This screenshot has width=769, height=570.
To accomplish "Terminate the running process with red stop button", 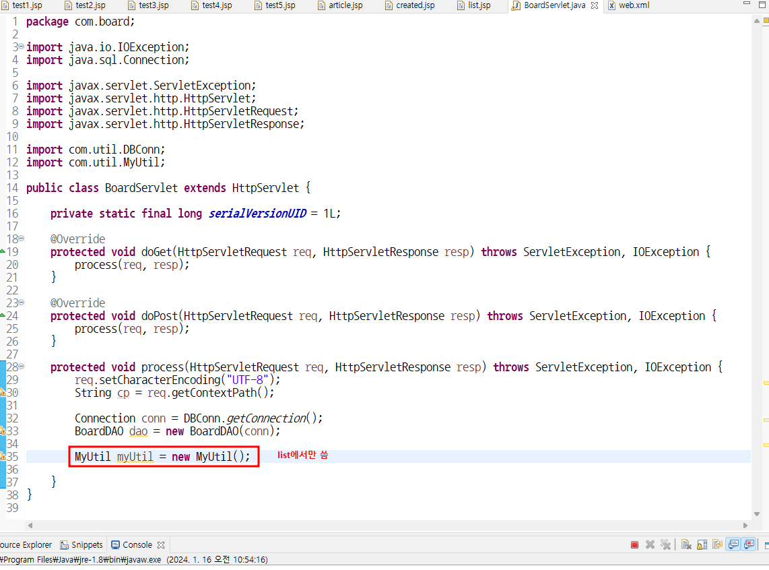I will (634, 544).
